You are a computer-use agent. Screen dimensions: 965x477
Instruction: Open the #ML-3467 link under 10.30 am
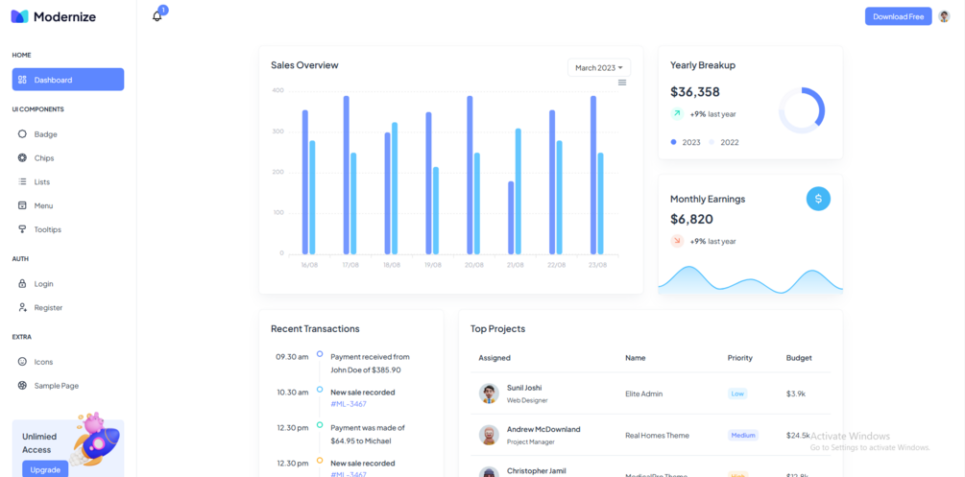coord(349,404)
